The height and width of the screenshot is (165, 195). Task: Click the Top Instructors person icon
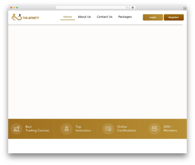click(x=67, y=129)
